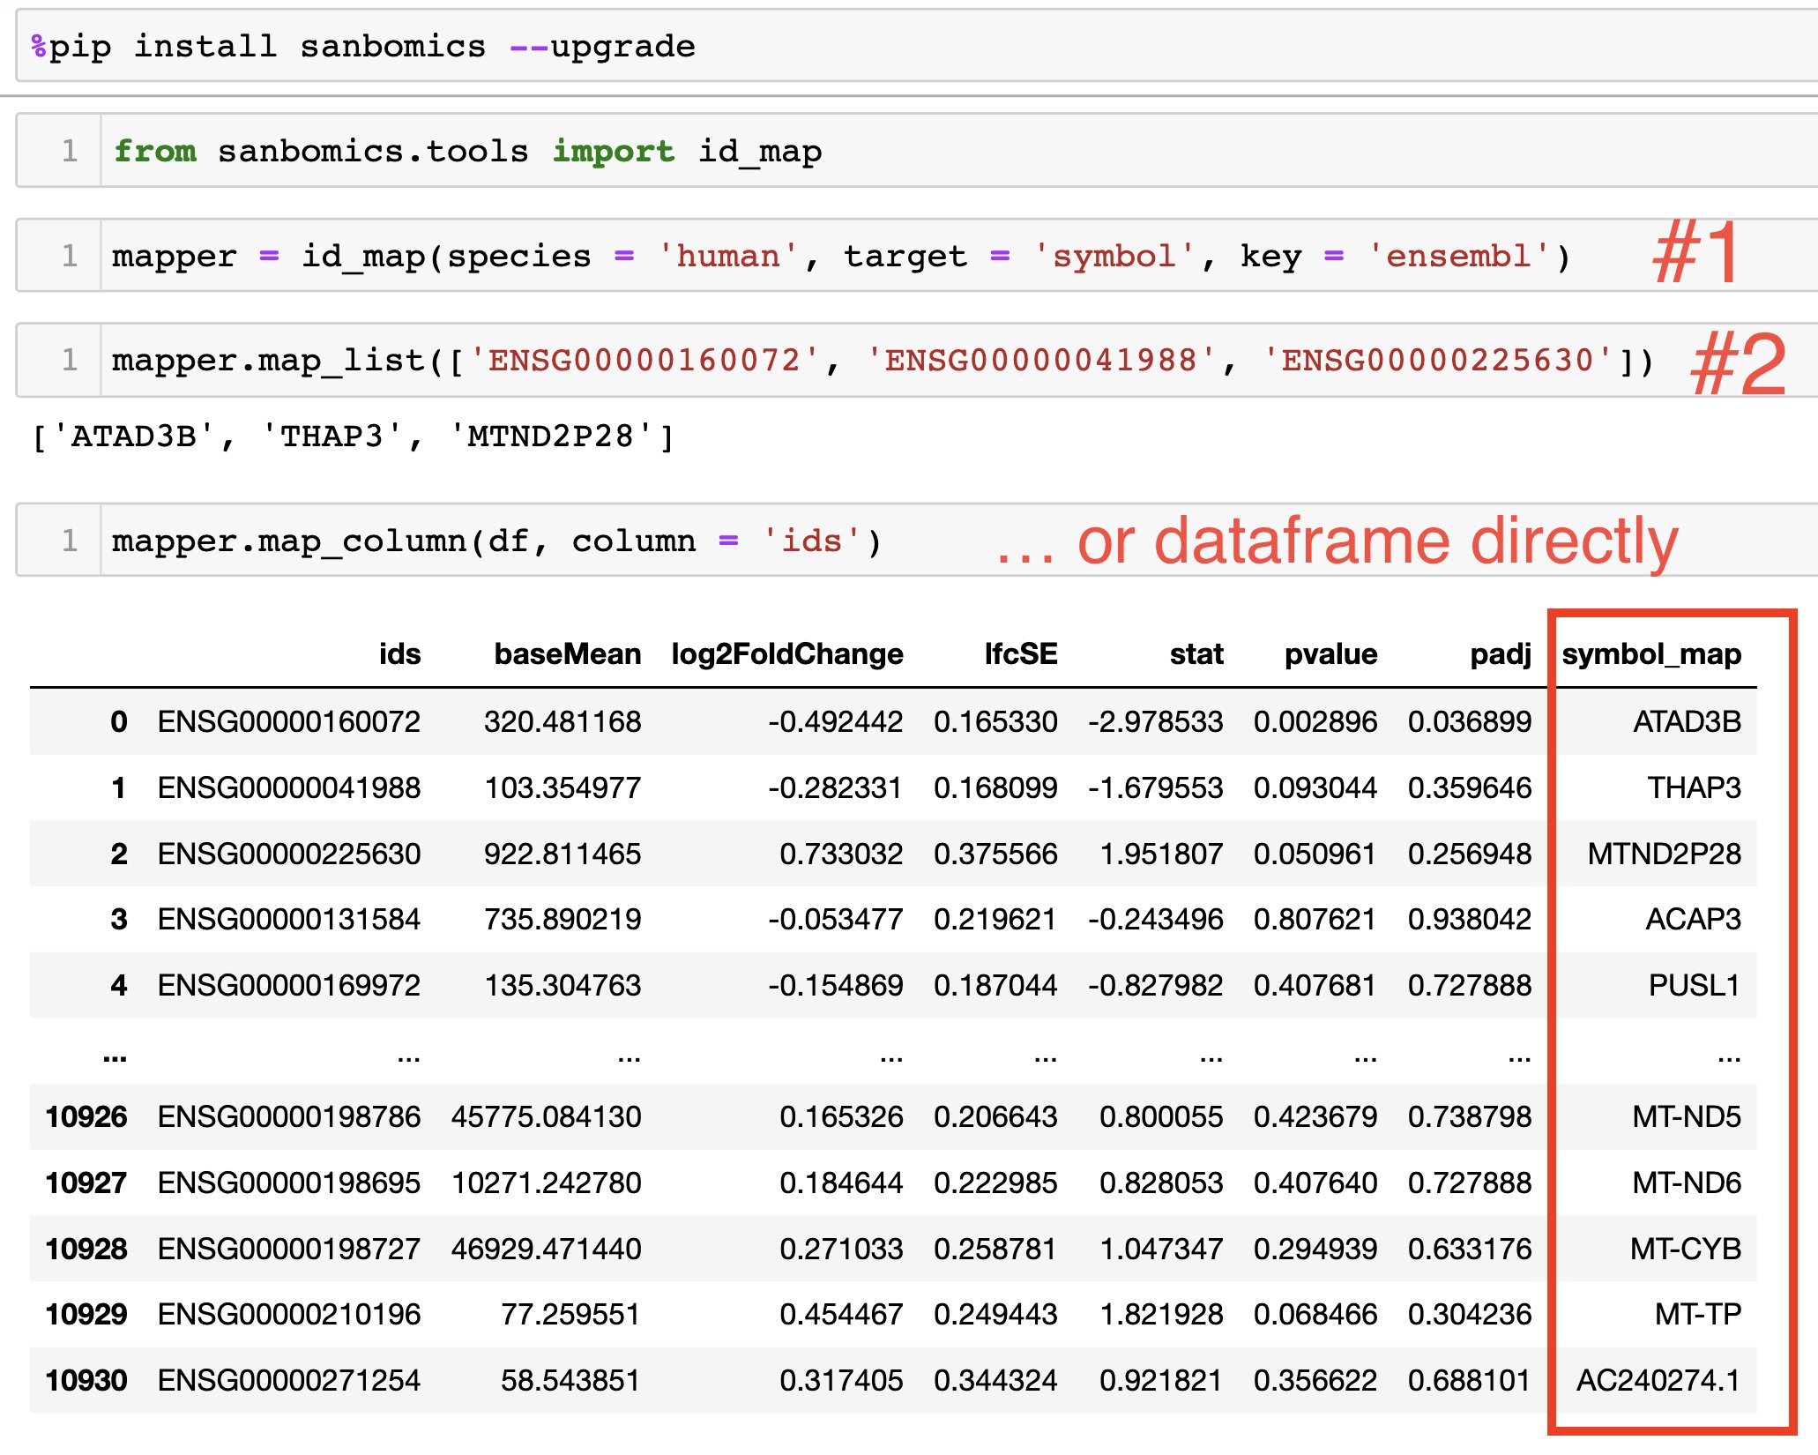The width and height of the screenshot is (1818, 1455).
Task: Click cell ENSG00000198786 in ids column
Action: (289, 1116)
